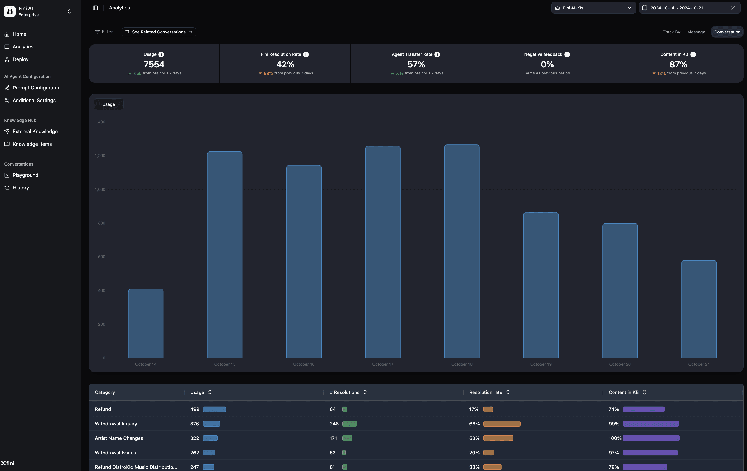Show info for Negative feedback
The height and width of the screenshot is (471, 747).
[x=567, y=54]
